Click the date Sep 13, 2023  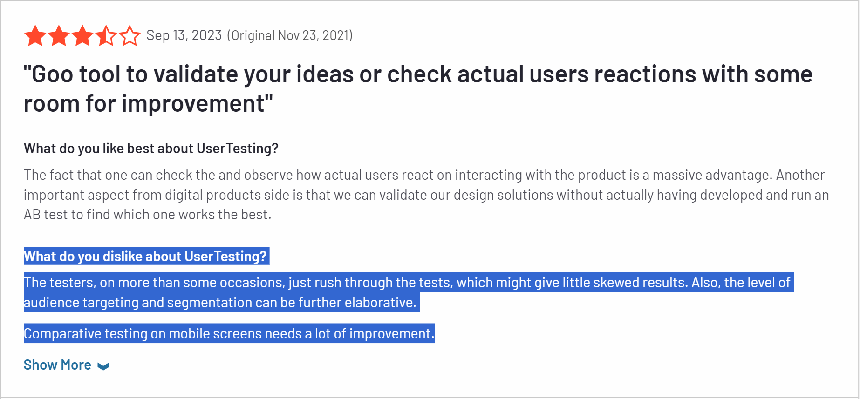tap(184, 35)
